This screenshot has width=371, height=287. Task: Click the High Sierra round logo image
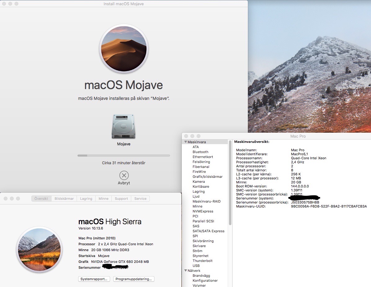click(x=39, y=250)
